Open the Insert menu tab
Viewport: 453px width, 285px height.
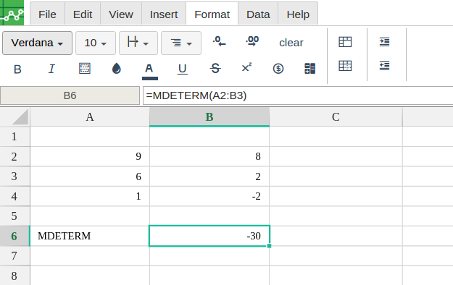click(164, 14)
